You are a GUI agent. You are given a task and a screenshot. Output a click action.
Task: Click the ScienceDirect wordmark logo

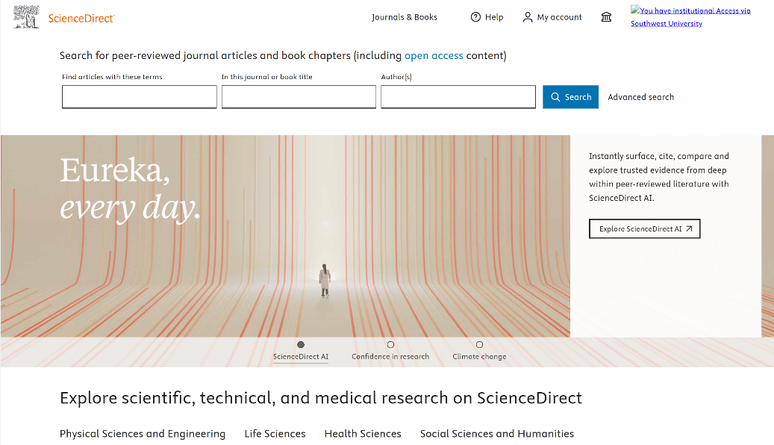(81, 18)
